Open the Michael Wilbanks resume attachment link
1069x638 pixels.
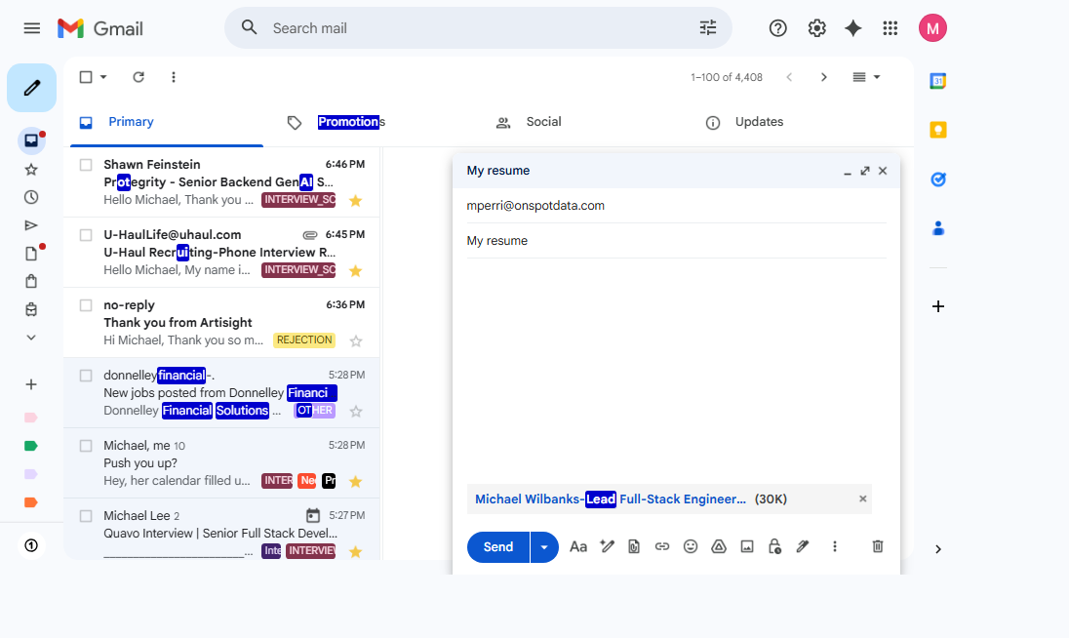coord(611,499)
